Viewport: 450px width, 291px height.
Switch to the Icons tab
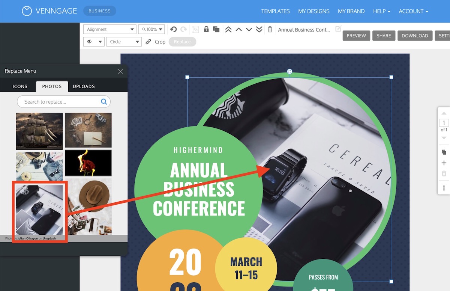[x=20, y=86]
